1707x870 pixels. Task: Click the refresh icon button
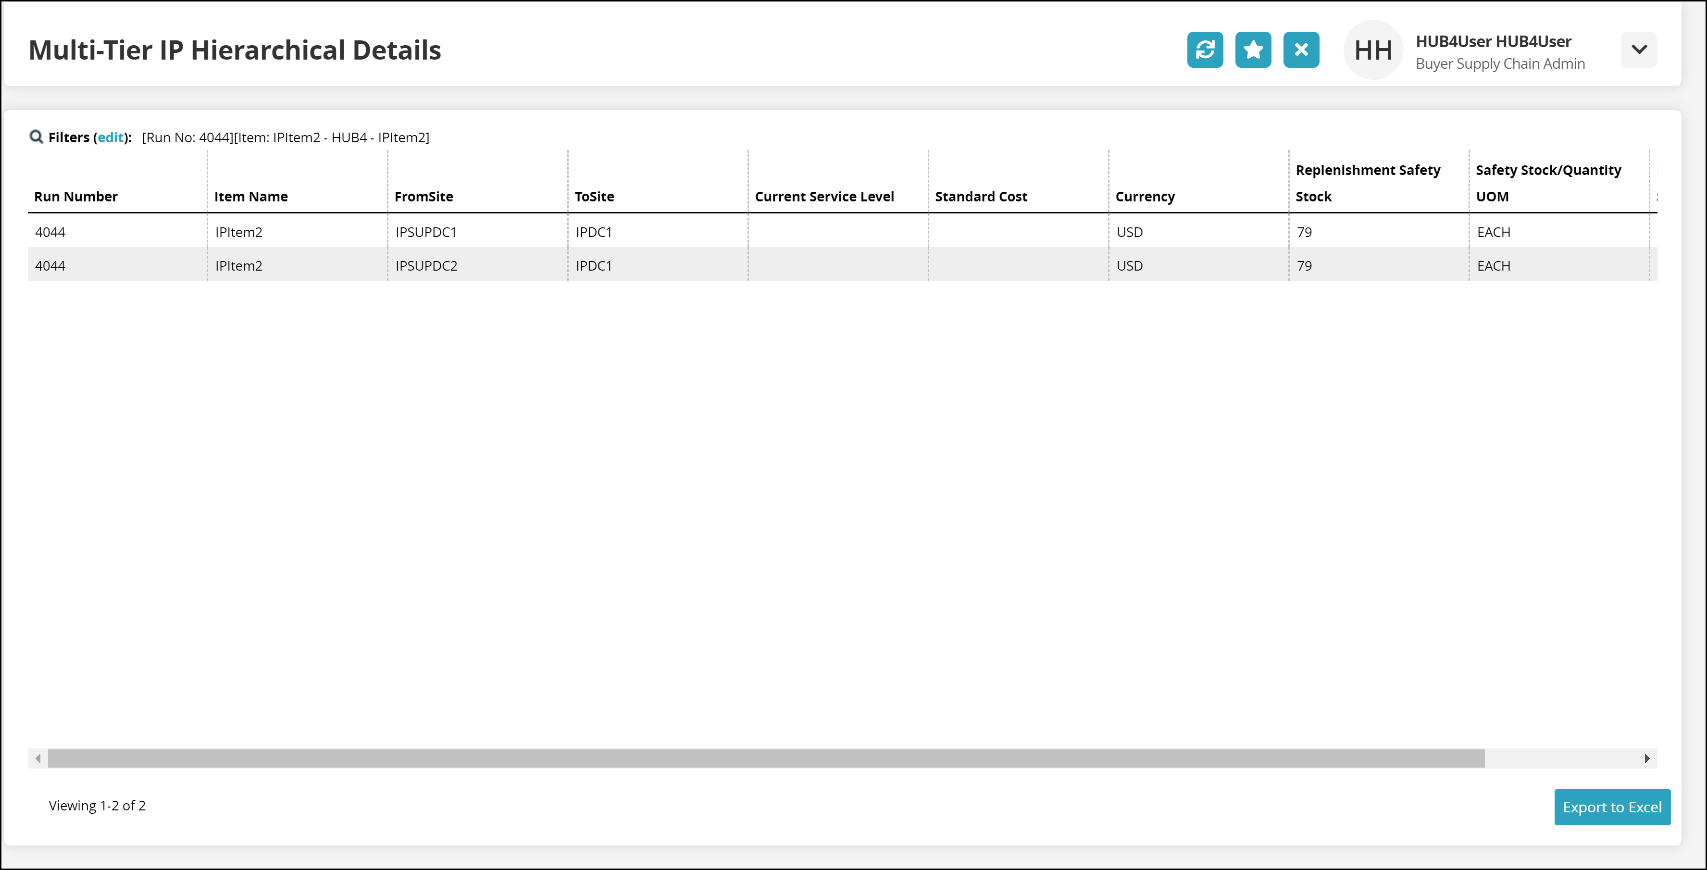point(1205,50)
